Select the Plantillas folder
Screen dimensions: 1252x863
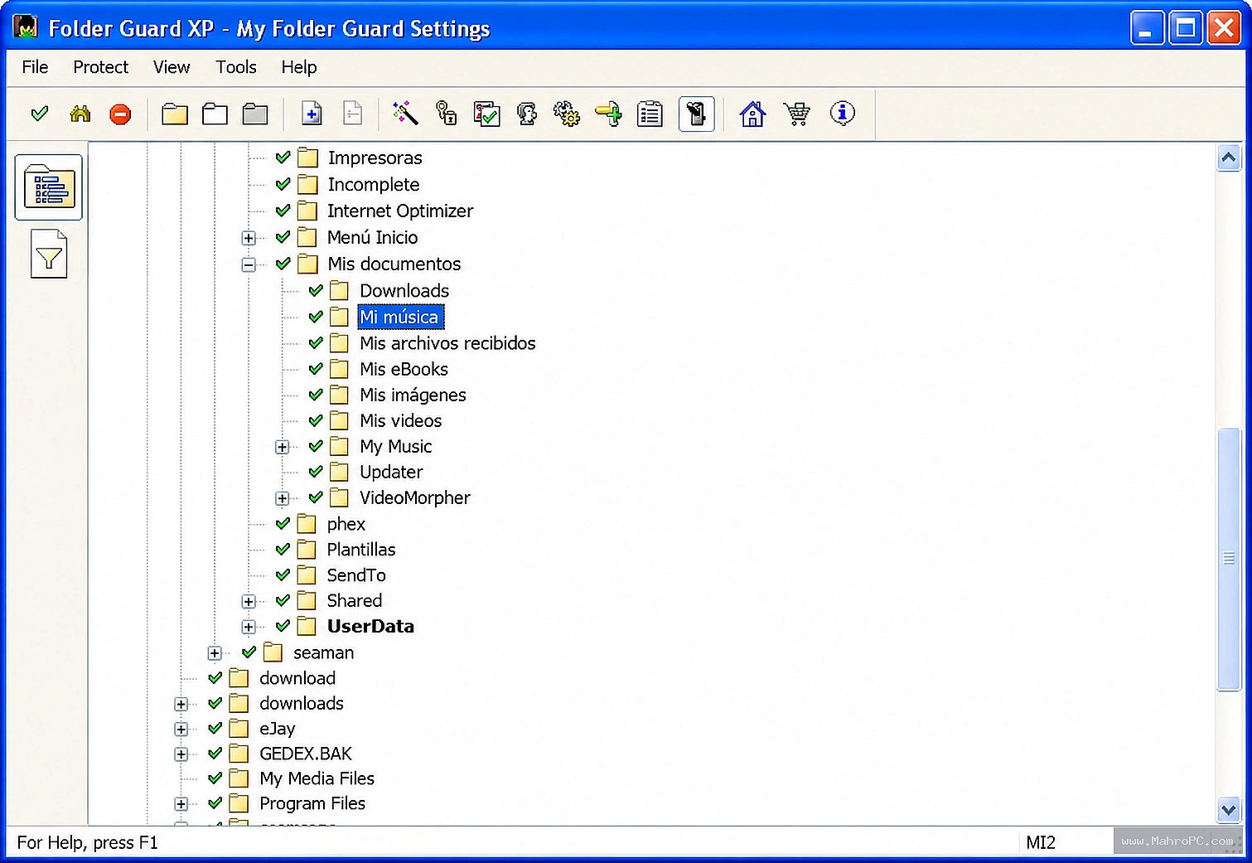click(x=361, y=550)
